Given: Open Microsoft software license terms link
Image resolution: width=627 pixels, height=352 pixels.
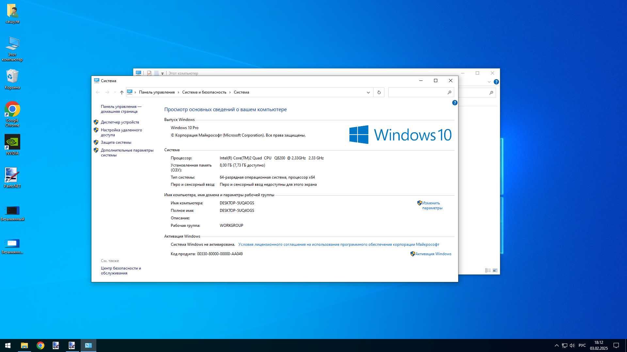Looking at the screenshot, I should pos(339,244).
